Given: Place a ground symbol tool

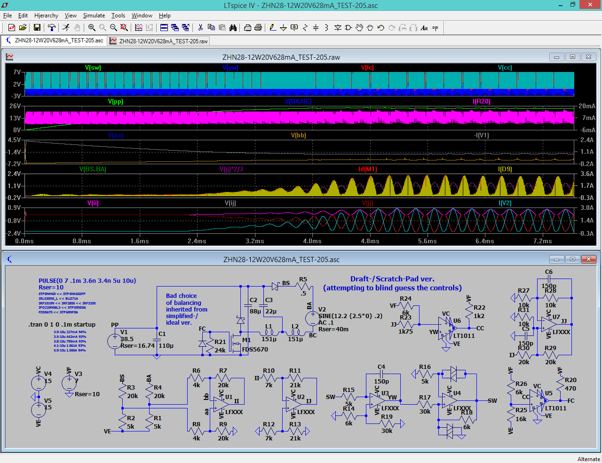Looking at the screenshot, I should (x=283, y=28).
